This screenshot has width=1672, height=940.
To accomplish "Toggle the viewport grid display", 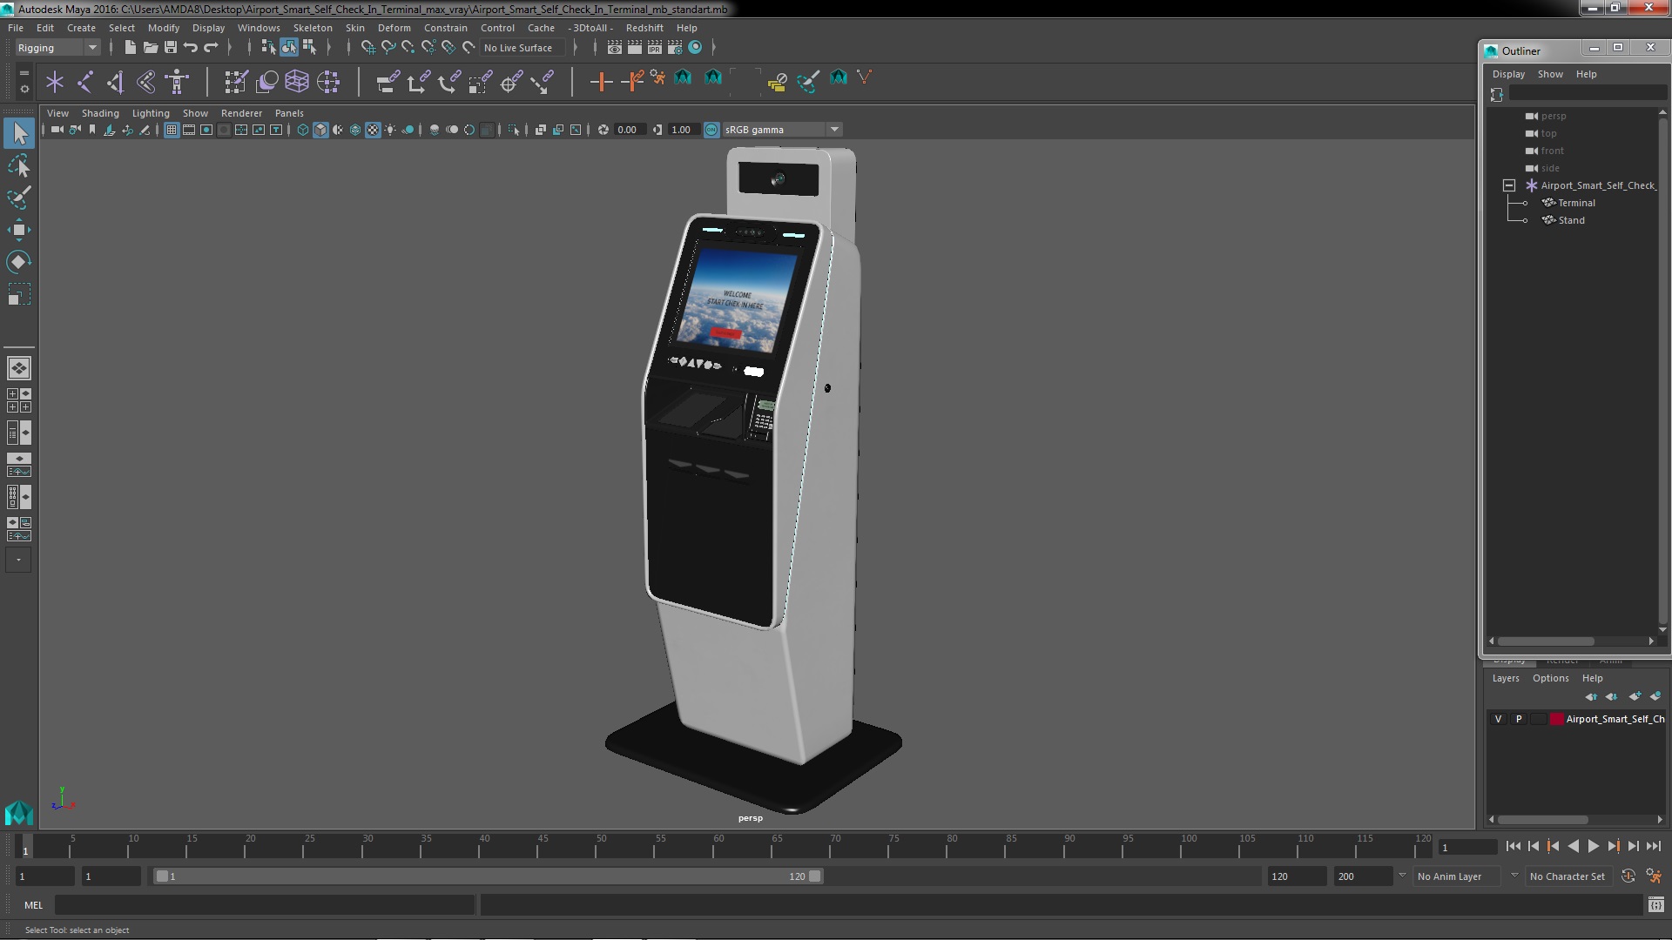I will pos(172,130).
